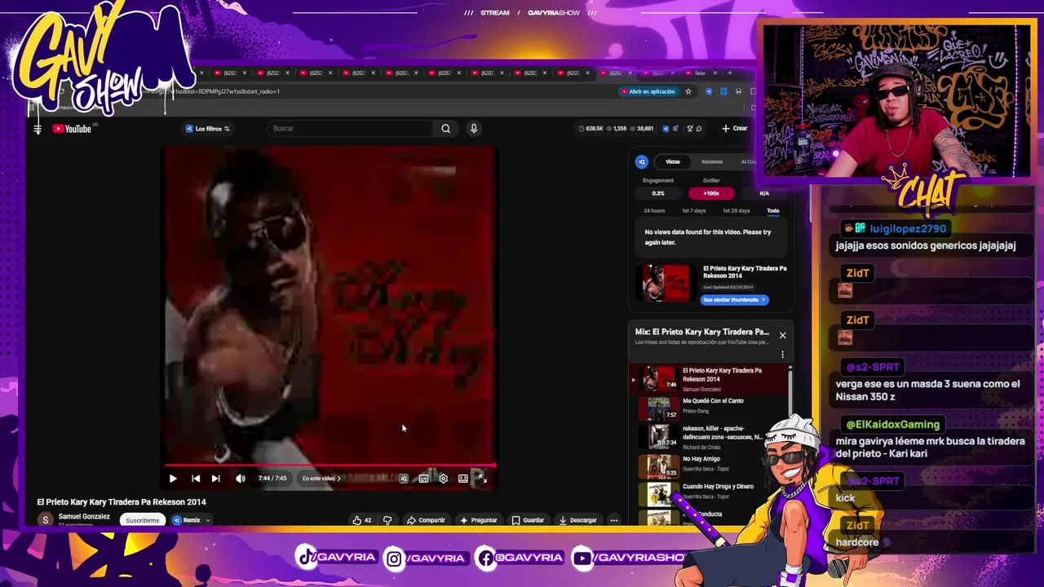Expand the Remix dropdown arrow
Screen dimensions: 1044x587
208,520
